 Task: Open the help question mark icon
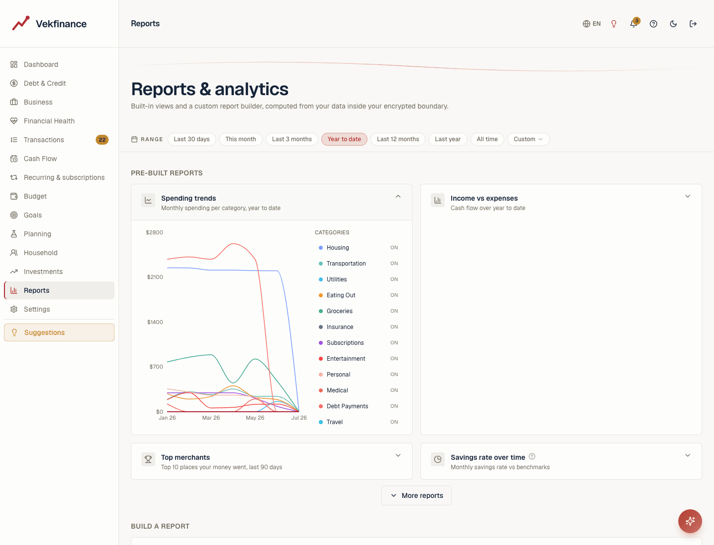pos(654,24)
